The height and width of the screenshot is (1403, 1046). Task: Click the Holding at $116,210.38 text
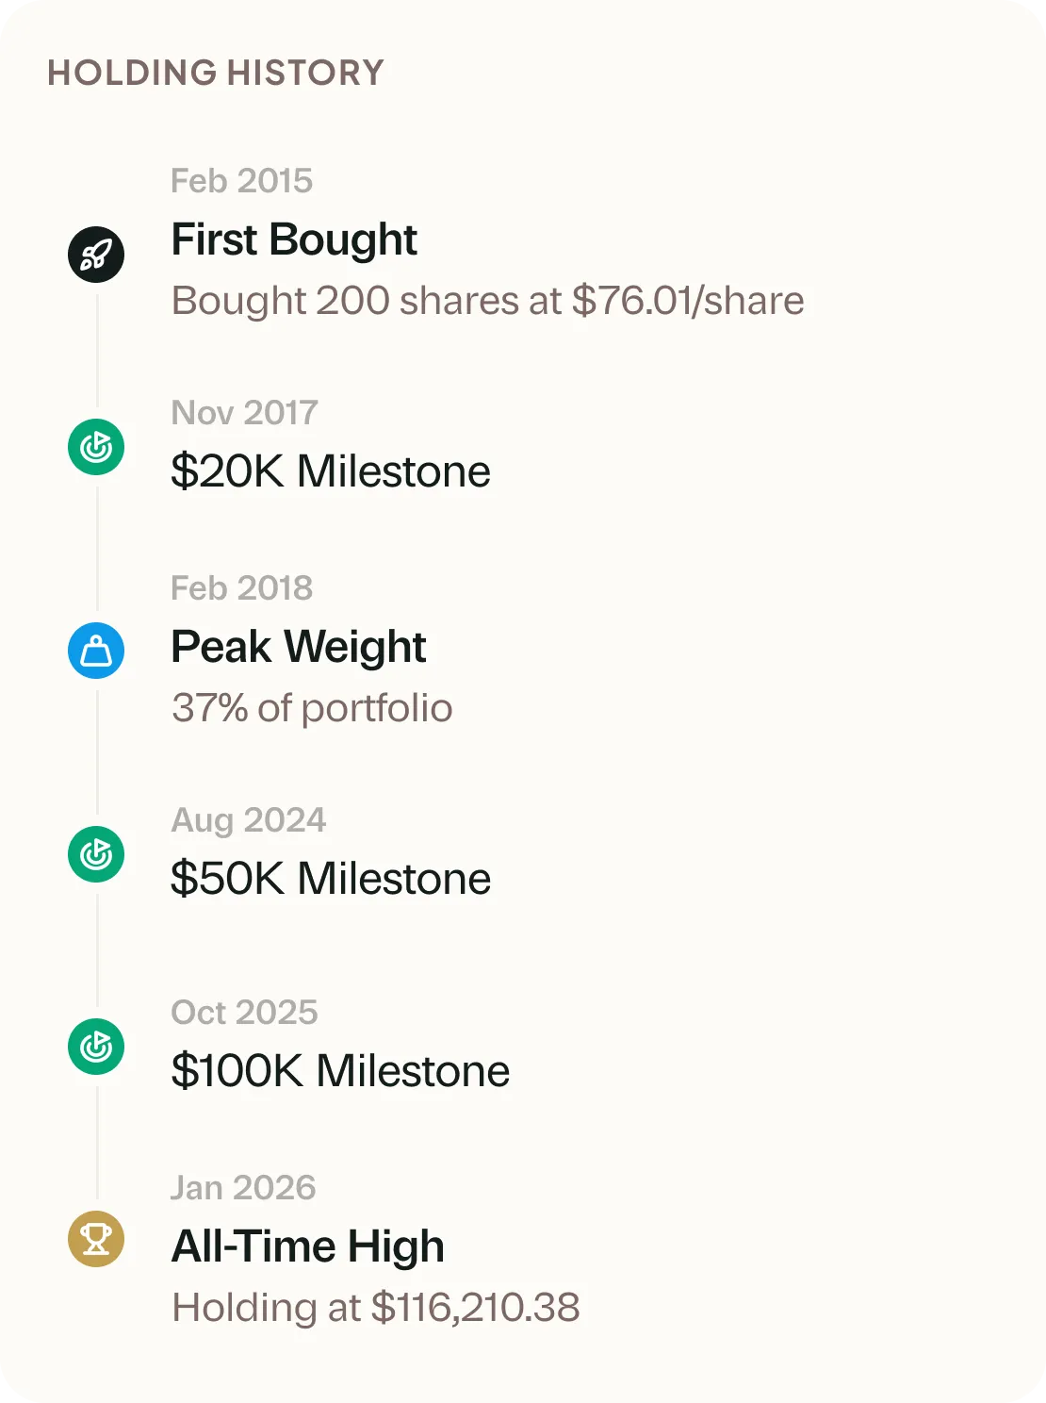coord(375,1308)
